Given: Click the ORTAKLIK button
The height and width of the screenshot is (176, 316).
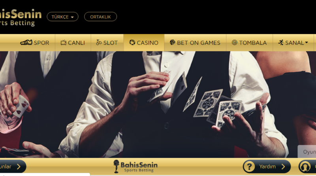Looking at the screenshot, I should [100, 17].
